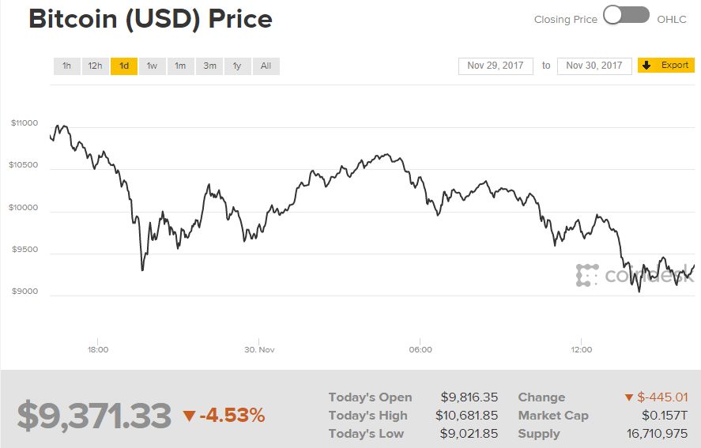The image size is (701, 448).
Task: Switch to the 3m range
Action: click(209, 66)
